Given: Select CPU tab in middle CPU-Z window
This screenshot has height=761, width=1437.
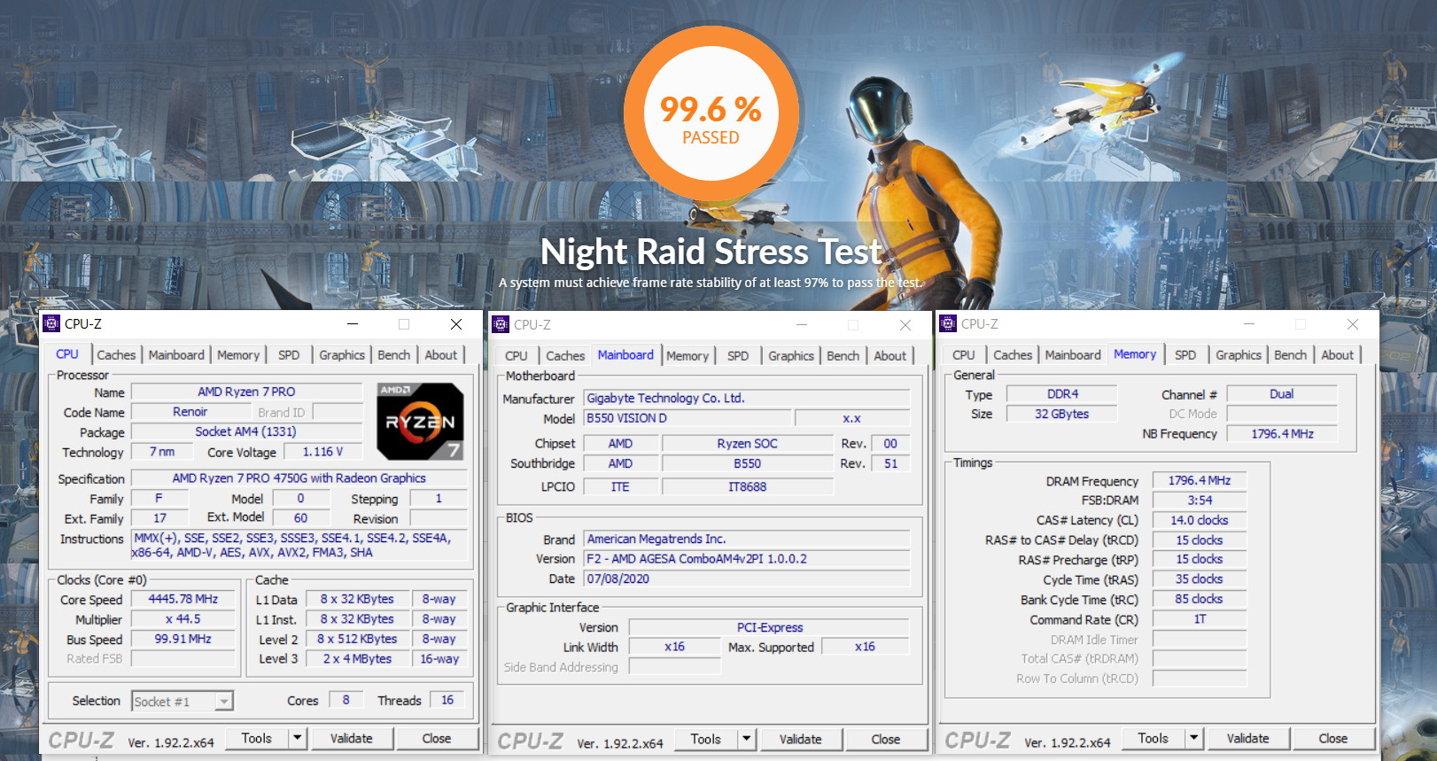Looking at the screenshot, I should pyautogui.click(x=517, y=355).
